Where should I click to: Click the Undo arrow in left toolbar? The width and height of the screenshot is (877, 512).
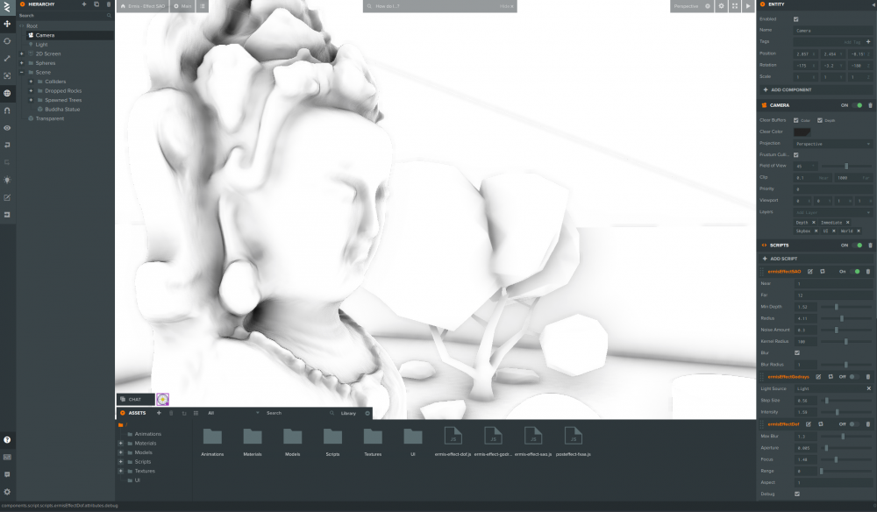point(7,145)
